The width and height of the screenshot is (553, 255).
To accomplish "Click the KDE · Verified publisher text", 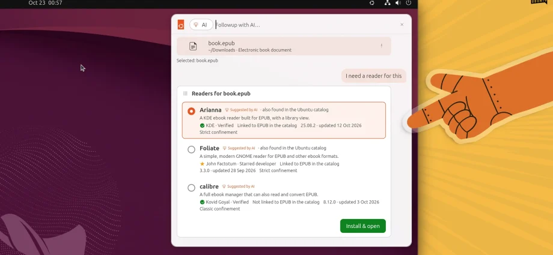I will click(220, 125).
